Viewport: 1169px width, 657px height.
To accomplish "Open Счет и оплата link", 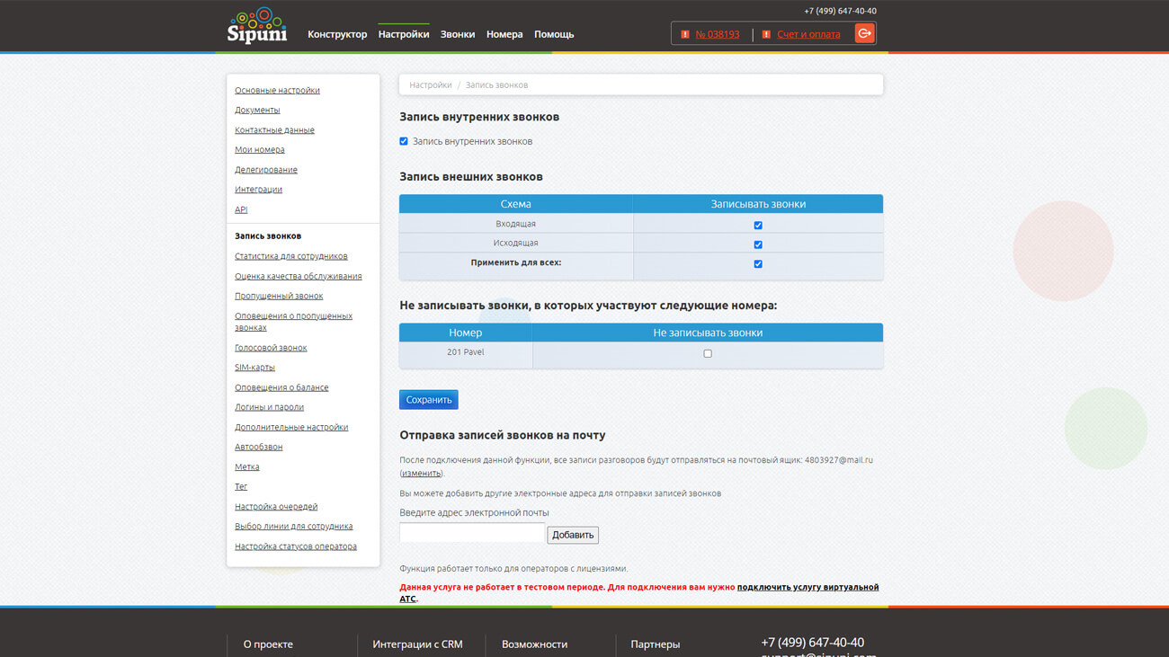I will (x=808, y=34).
